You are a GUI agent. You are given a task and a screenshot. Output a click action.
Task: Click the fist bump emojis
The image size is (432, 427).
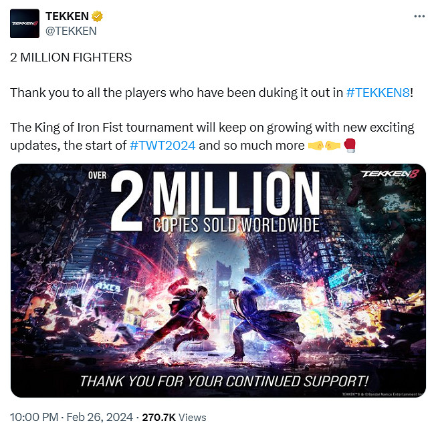click(324, 146)
